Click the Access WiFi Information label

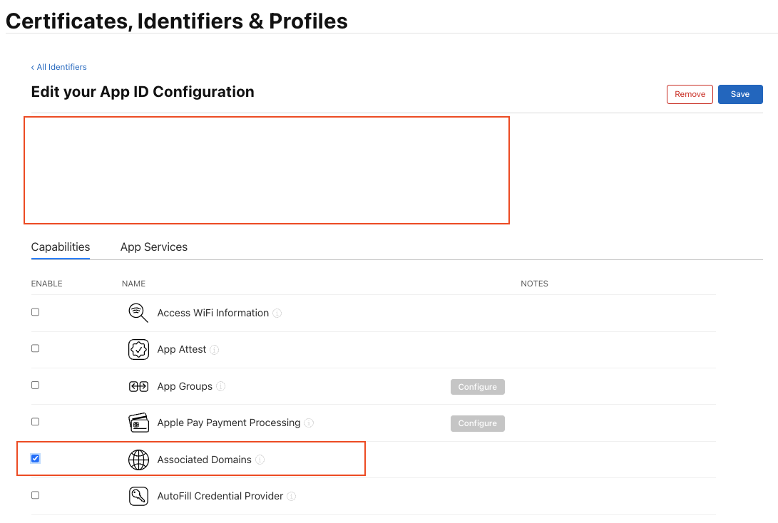pyautogui.click(x=213, y=313)
